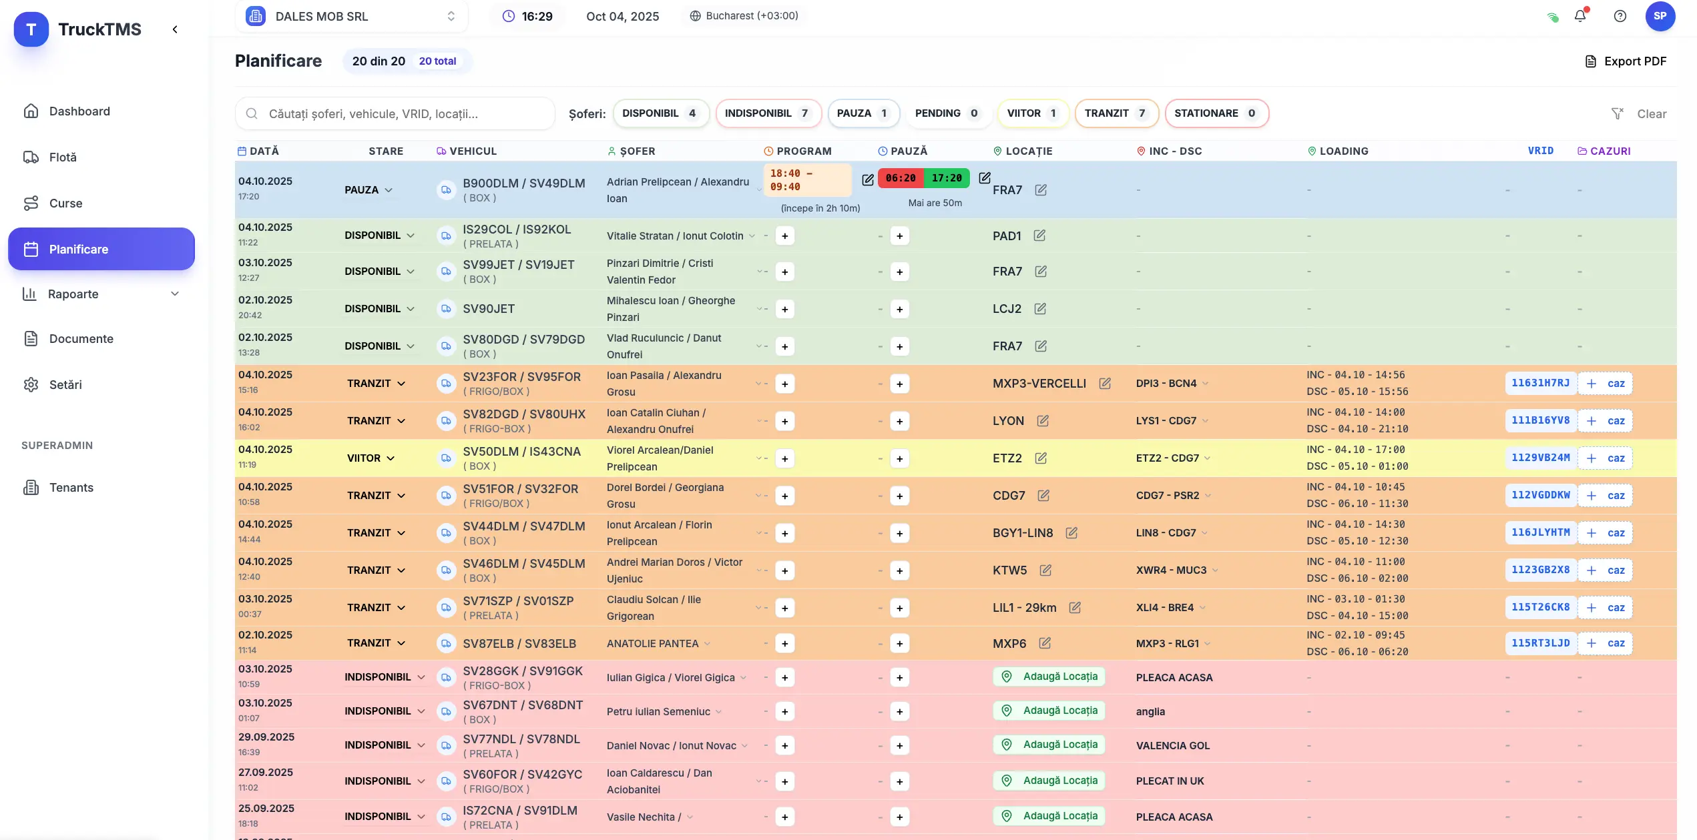Click the truck icon beside vehicle SV90JET
The image size is (1697, 840).
[x=446, y=309]
